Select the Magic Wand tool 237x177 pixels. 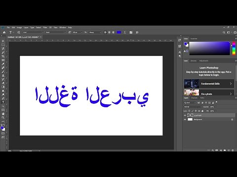coord(3,52)
